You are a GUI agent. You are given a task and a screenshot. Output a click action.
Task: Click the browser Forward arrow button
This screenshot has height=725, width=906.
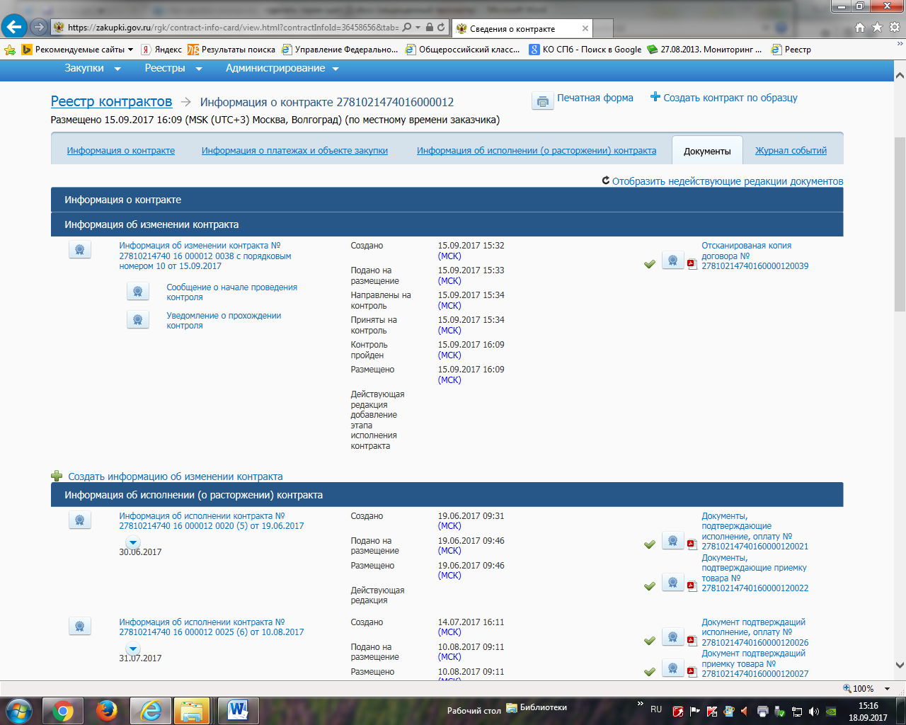(x=39, y=28)
